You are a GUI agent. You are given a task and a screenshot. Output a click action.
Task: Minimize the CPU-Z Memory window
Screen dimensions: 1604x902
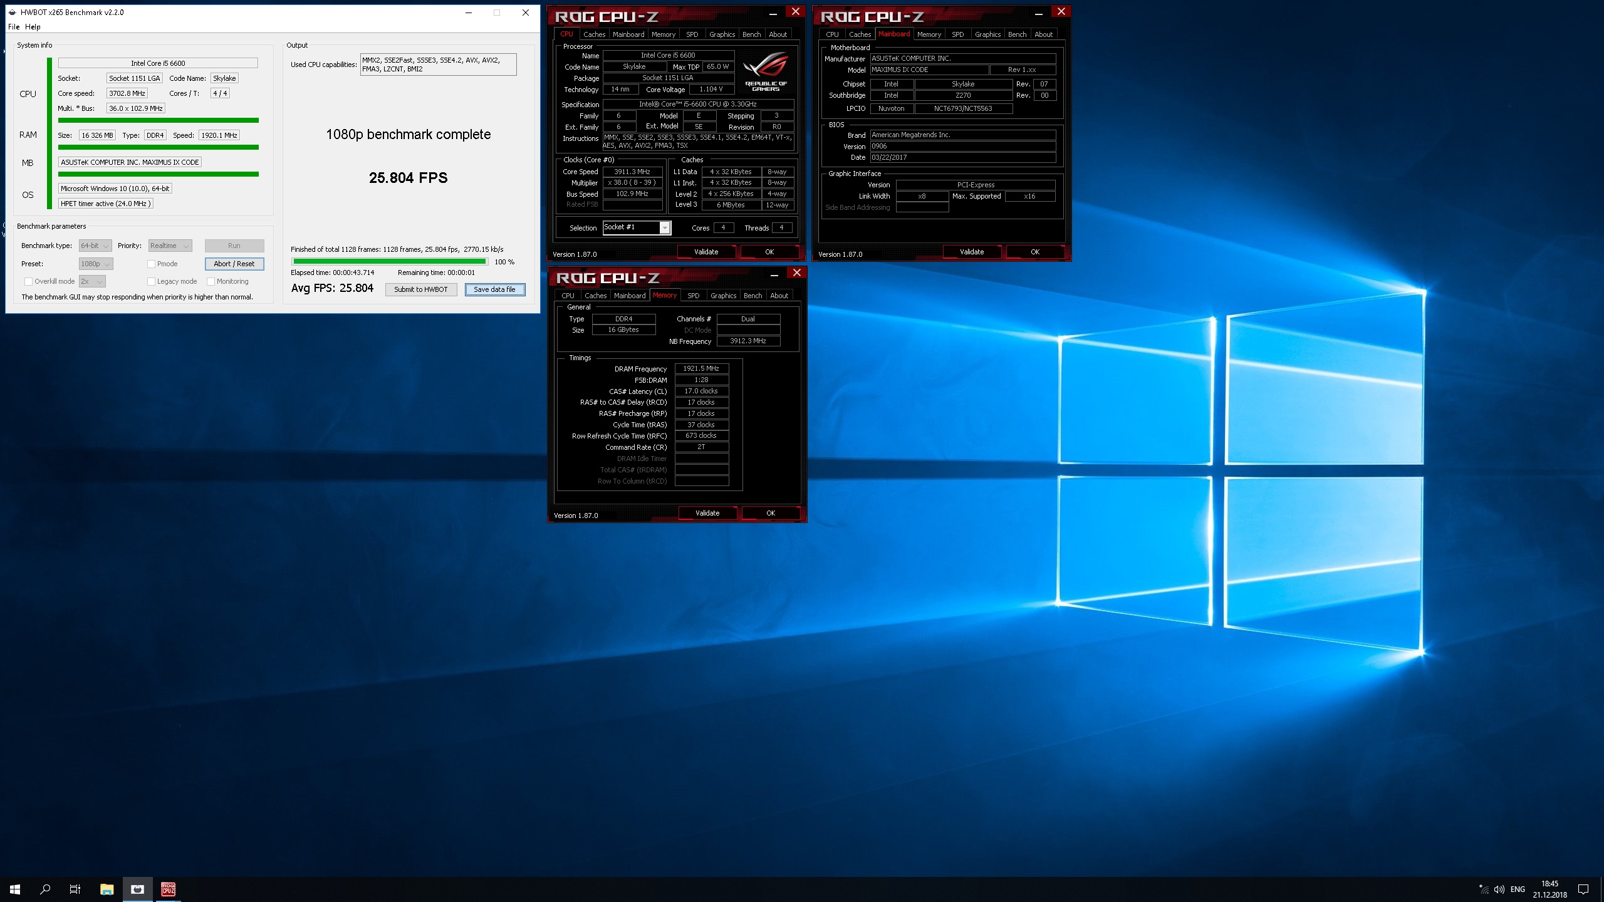coord(774,274)
